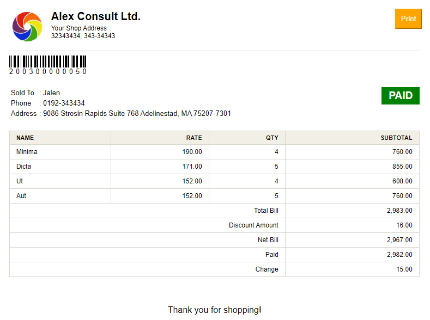Click the Aut product name cell
The height and width of the screenshot is (320, 430).
[21, 196]
